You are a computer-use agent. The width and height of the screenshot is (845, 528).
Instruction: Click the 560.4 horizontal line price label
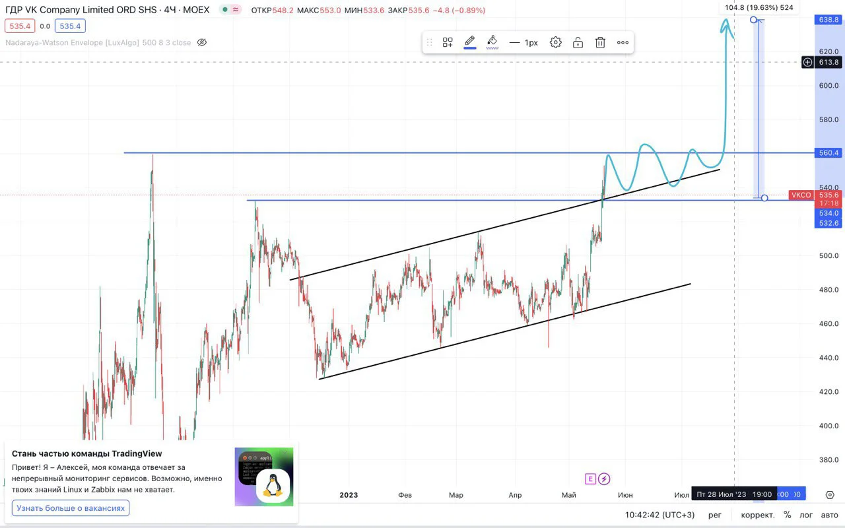(x=828, y=152)
